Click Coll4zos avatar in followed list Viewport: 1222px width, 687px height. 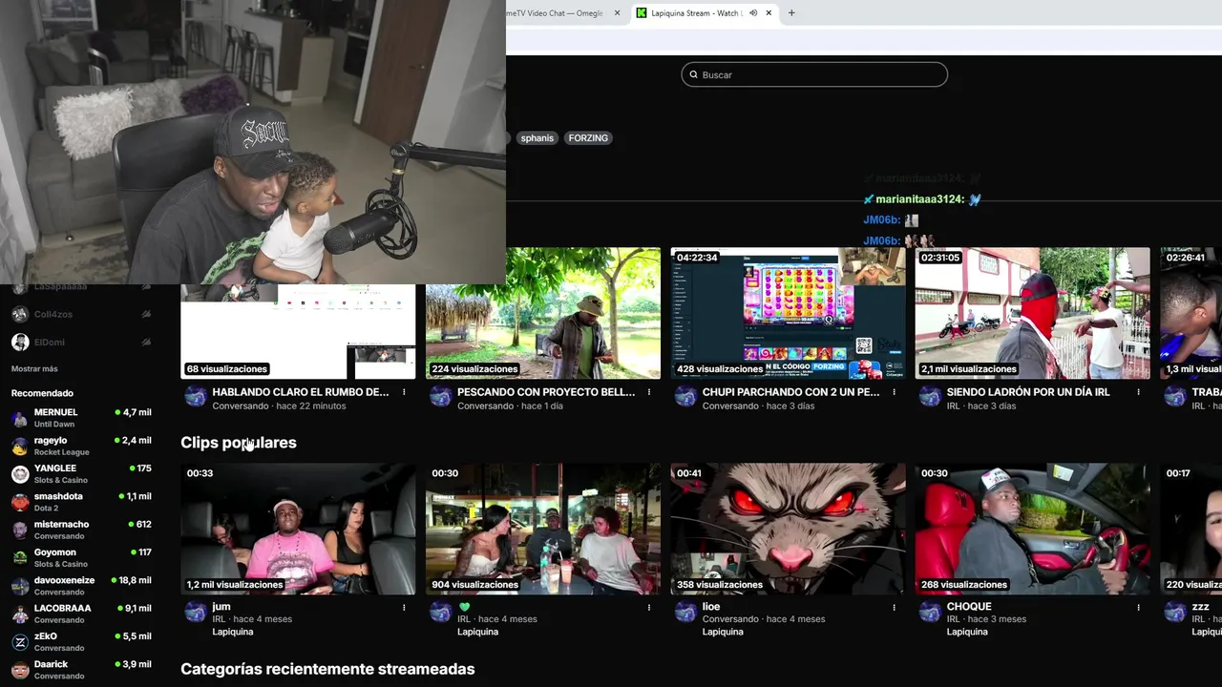tap(20, 314)
